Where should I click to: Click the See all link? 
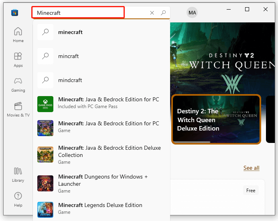click(x=251, y=168)
